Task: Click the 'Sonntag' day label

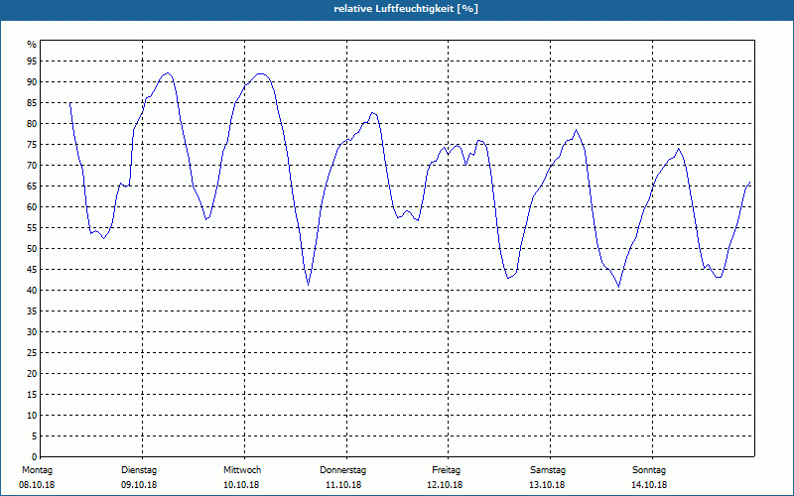Action: point(649,470)
